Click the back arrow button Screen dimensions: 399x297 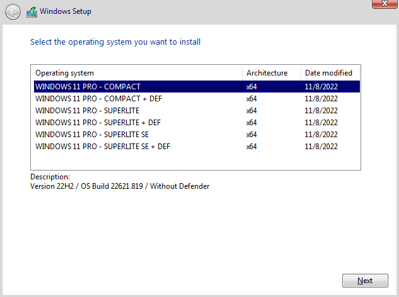[x=13, y=11]
